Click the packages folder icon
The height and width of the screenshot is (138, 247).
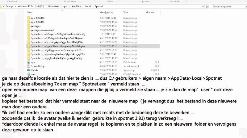coord(29,26)
